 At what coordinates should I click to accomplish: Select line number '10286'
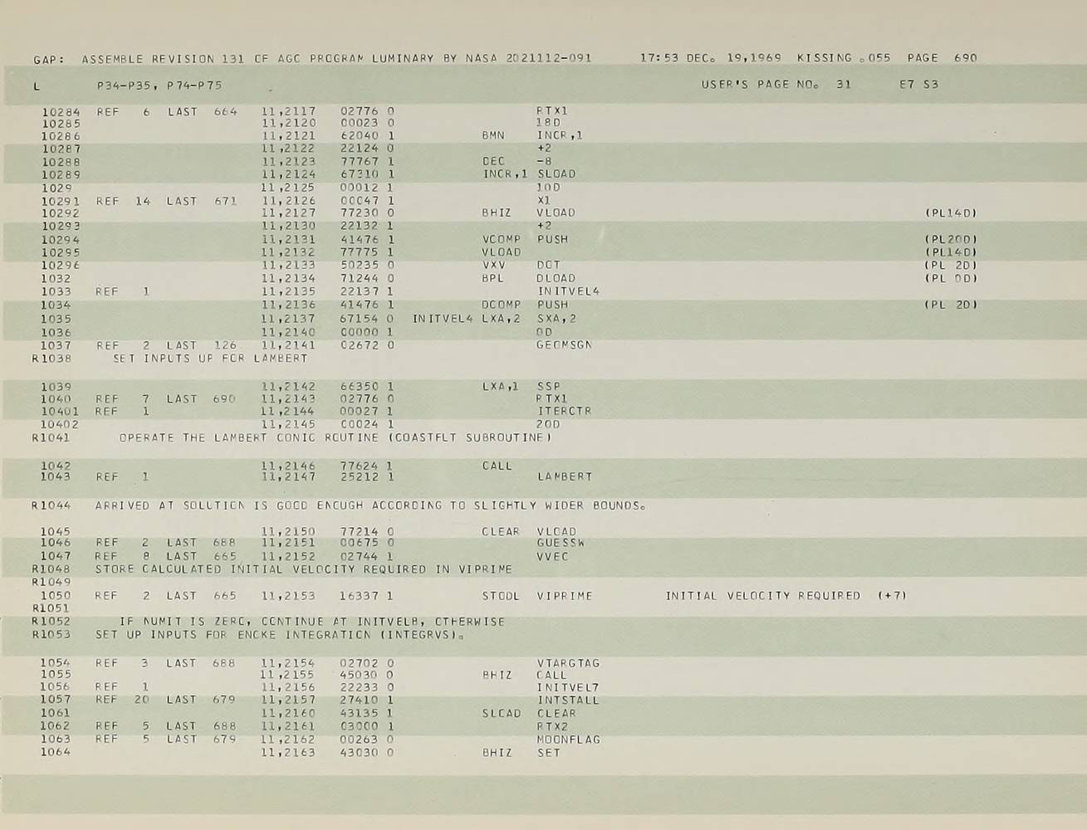click(x=61, y=136)
